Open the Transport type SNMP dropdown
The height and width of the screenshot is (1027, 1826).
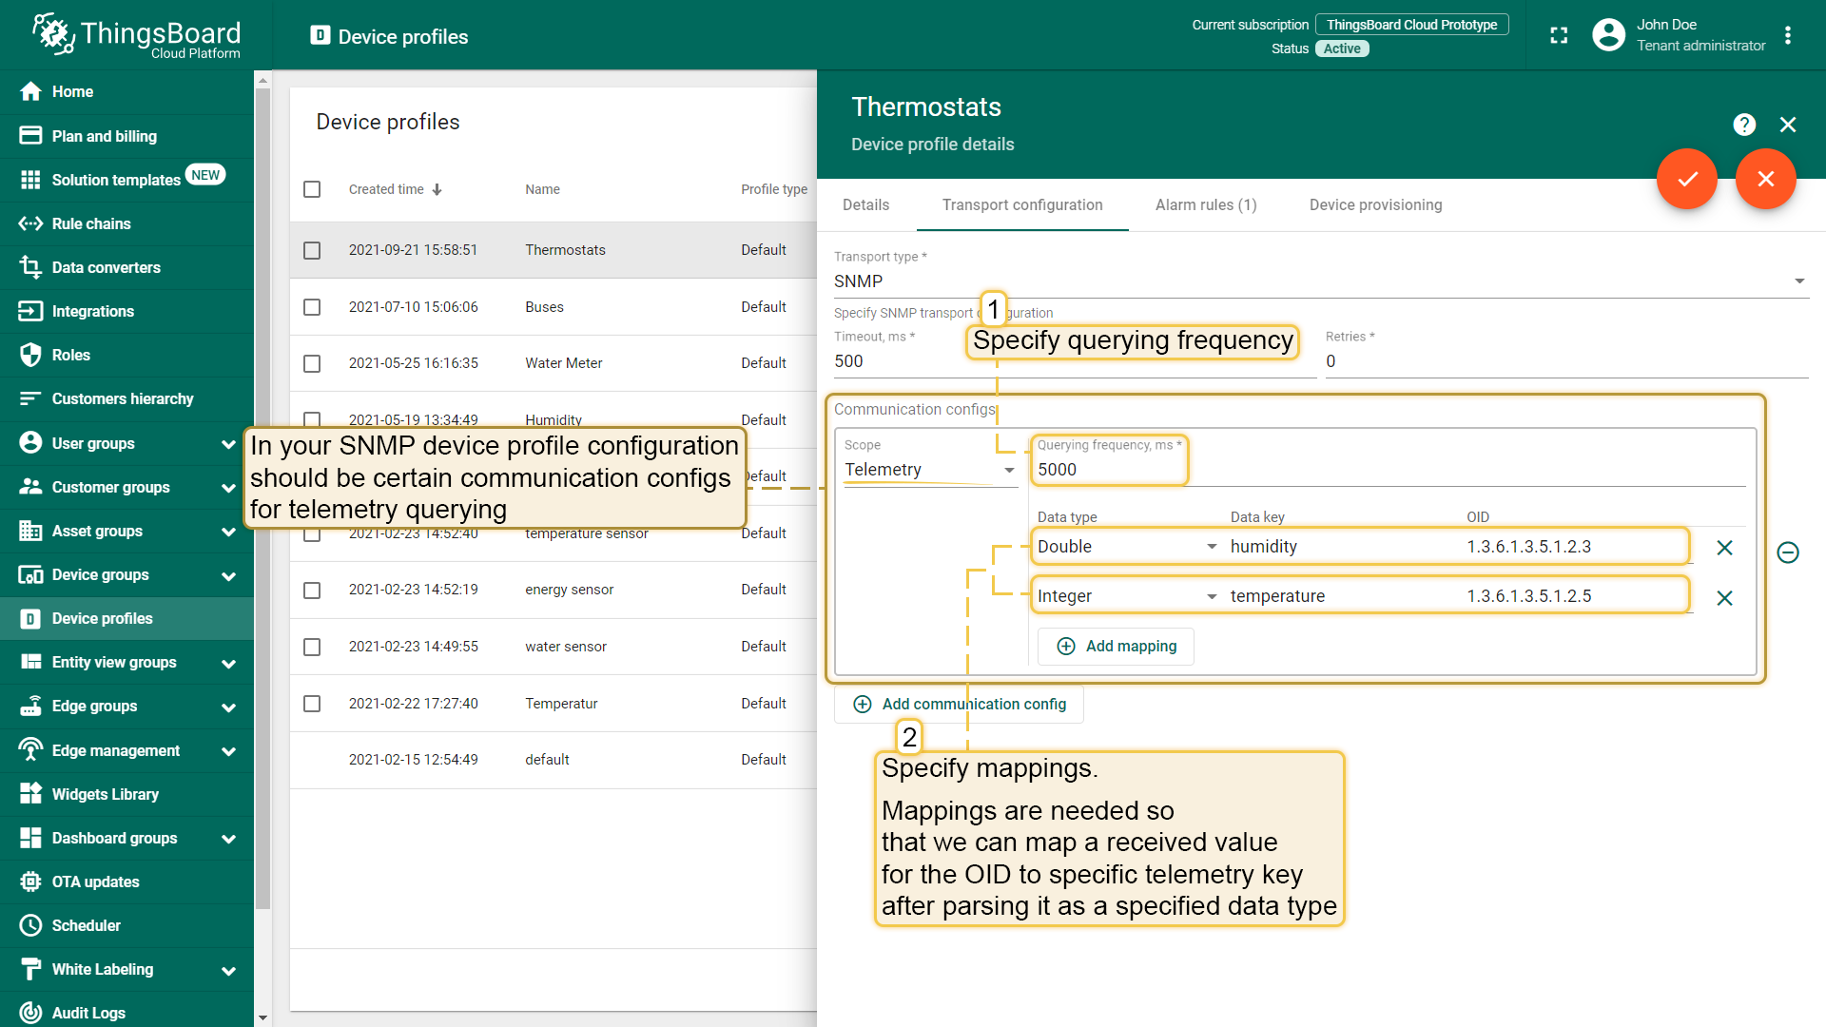click(1320, 281)
